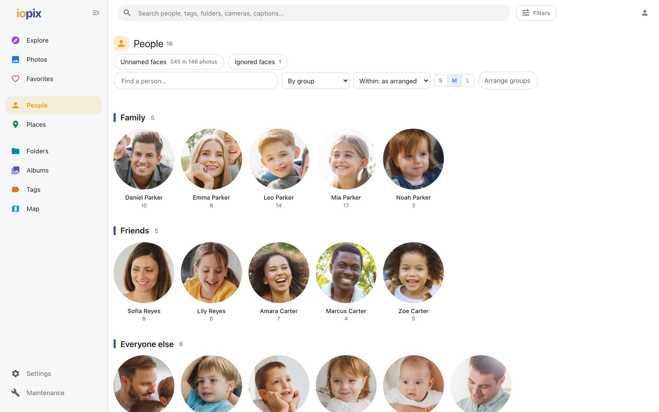Select large thumbnail size L
Image resolution: width=659 pixels, height=412 pixels.
[468, 81]
